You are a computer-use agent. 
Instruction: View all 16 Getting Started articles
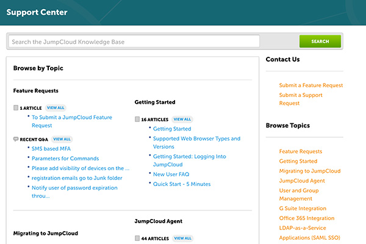point(182,120)
